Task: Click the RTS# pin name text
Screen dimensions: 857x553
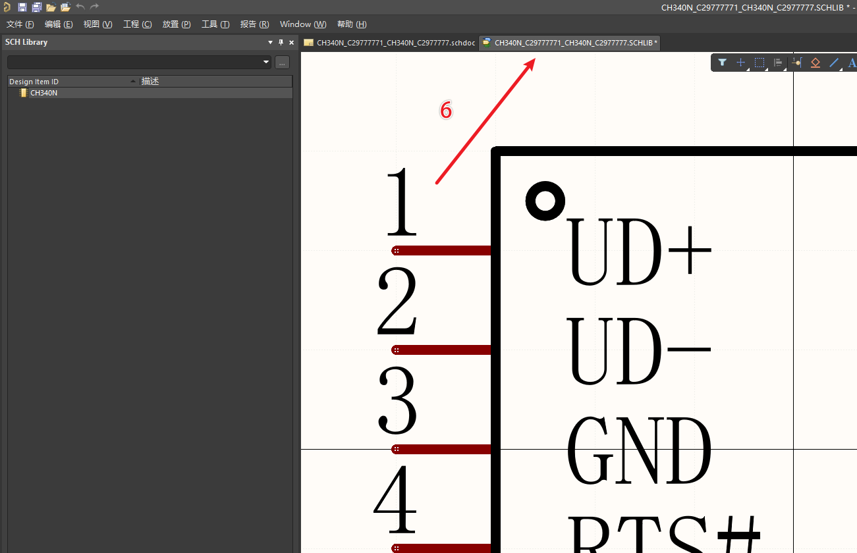Action: tap(664, 535)
